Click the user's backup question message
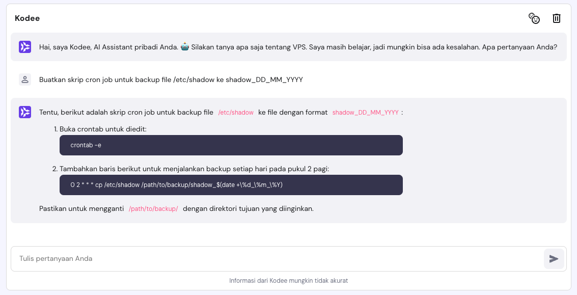The height and width of the screenshot is (295, 577). (171, 79)
